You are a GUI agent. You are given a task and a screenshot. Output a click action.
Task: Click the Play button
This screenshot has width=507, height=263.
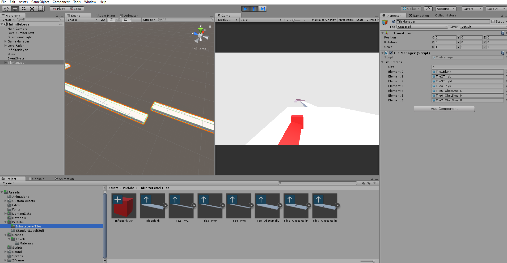click(x=246, y=9)
